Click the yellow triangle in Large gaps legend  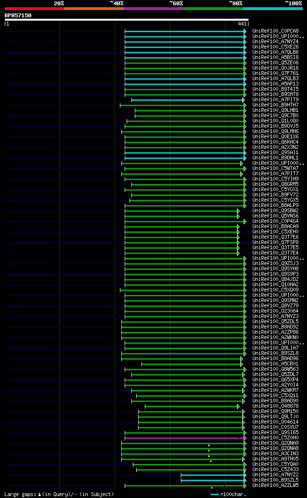point(39,495)
